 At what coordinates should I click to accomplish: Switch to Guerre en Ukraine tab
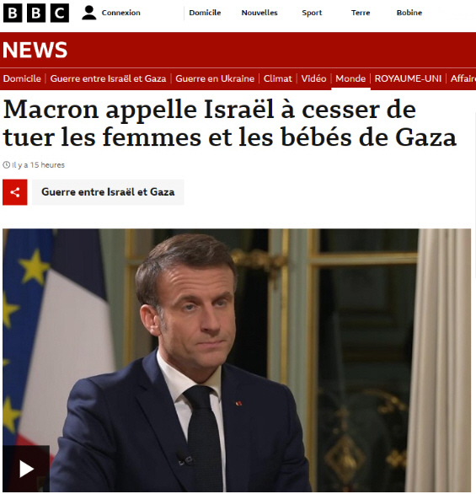215,78
